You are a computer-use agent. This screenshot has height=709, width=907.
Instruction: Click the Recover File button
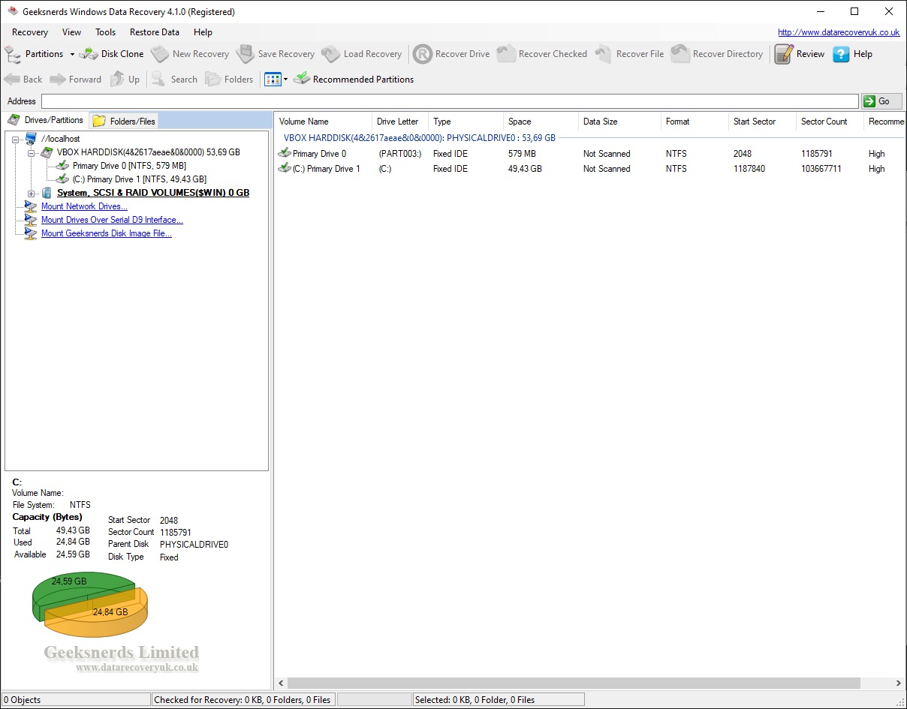coord(629,54)
